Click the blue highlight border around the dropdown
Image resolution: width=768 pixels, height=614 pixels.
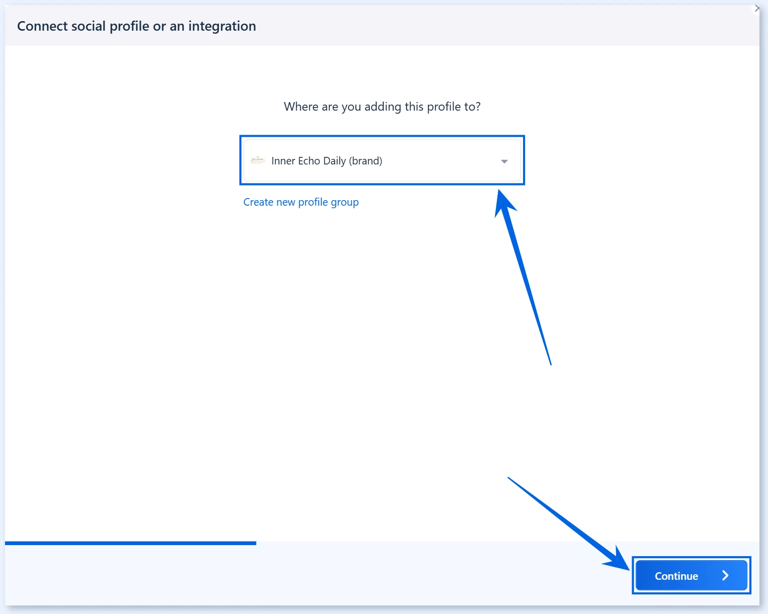(382, 136)
